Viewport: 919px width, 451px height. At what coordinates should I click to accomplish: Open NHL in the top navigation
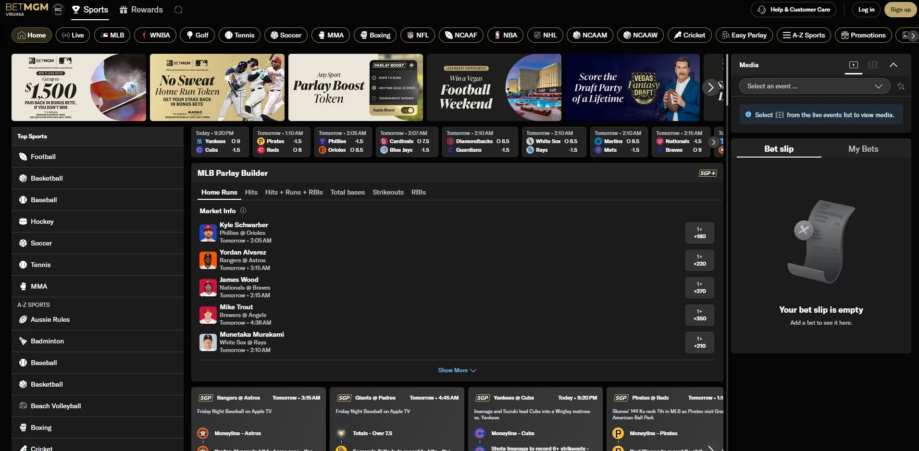pos(545,35)
